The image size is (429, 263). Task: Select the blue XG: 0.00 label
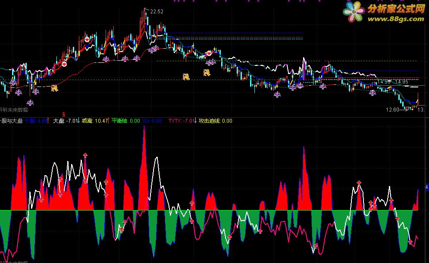click(x=152, y=121)
